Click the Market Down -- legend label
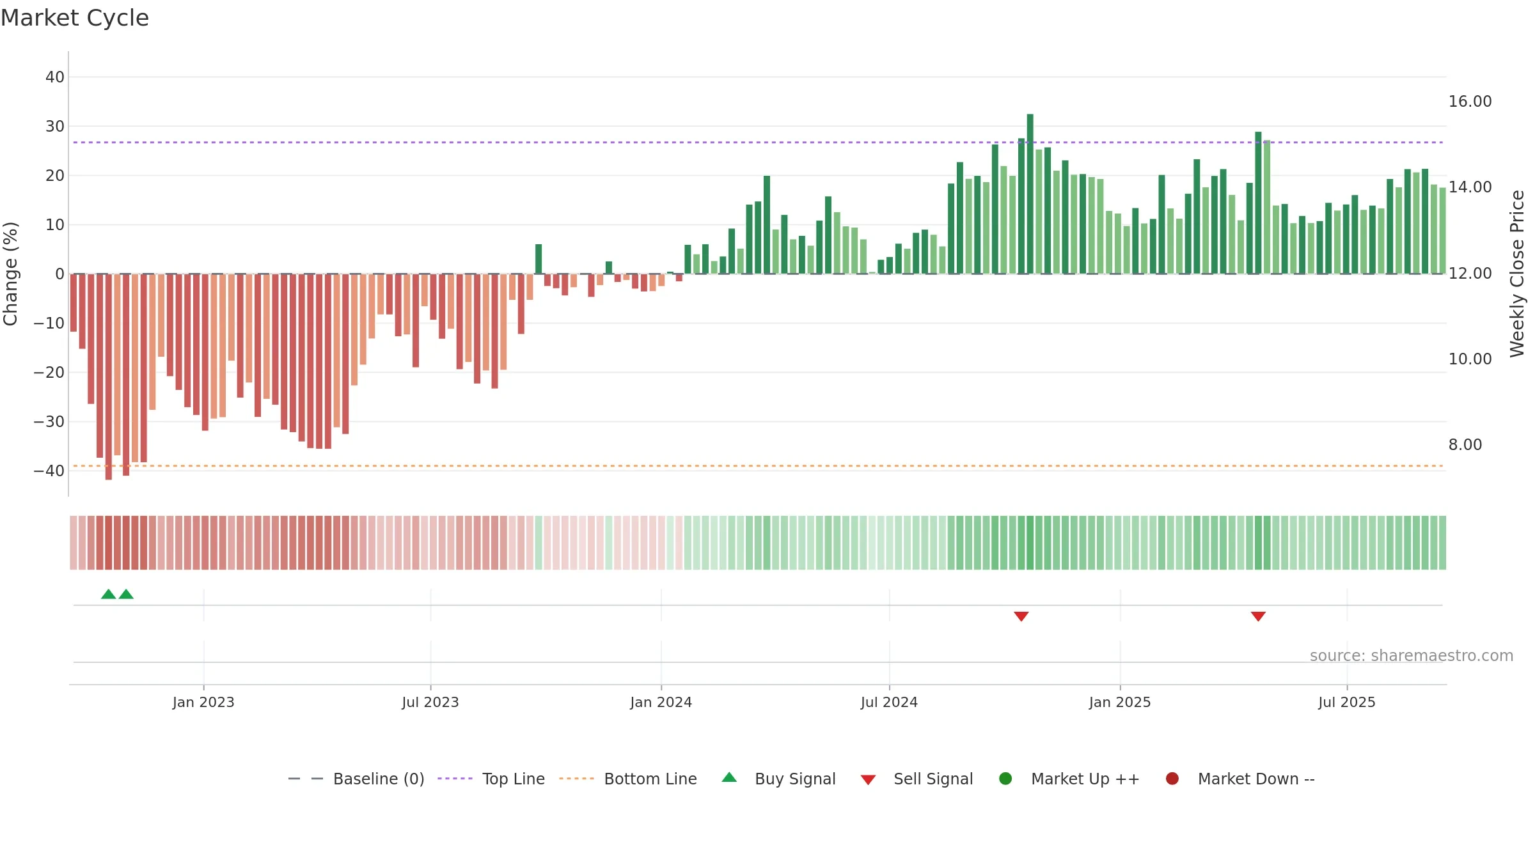This screenshot has width=1535, height=863. tap(1256, 779)
